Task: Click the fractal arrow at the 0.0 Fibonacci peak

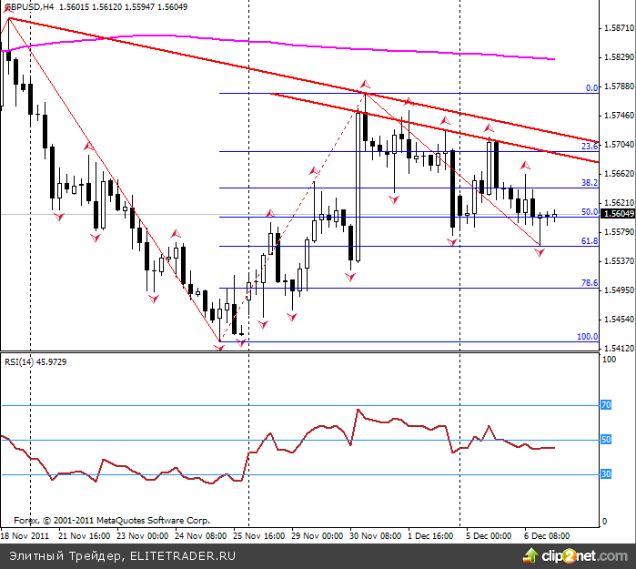Action: tap(365, 84)
